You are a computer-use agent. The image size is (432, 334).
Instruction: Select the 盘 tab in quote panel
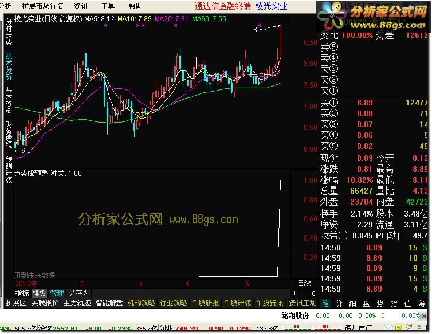click(367, 304)
